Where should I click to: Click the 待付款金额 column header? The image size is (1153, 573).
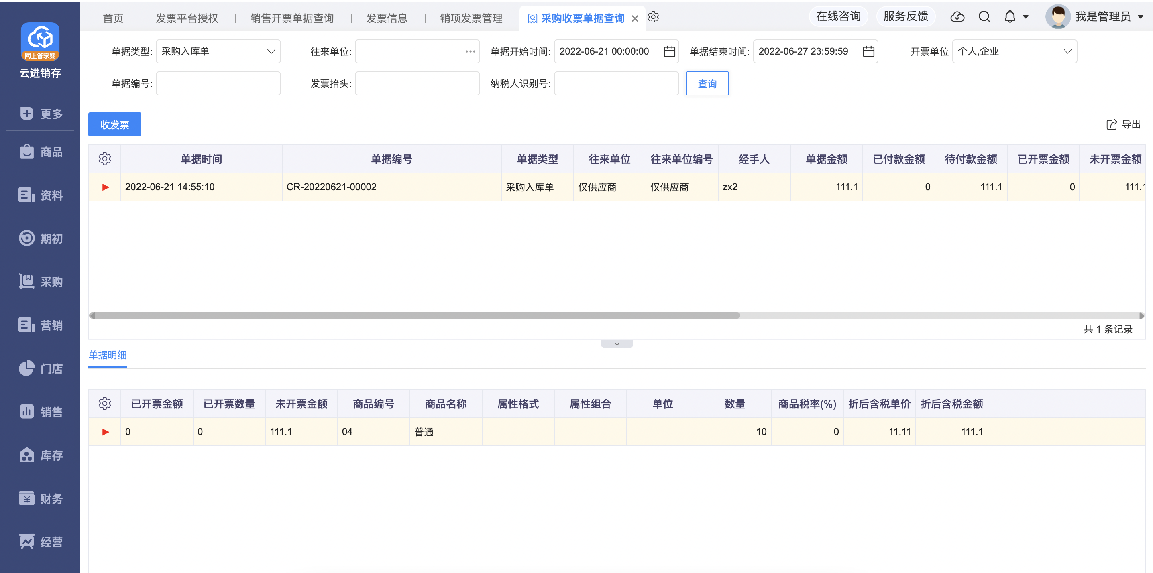[971, 159]
